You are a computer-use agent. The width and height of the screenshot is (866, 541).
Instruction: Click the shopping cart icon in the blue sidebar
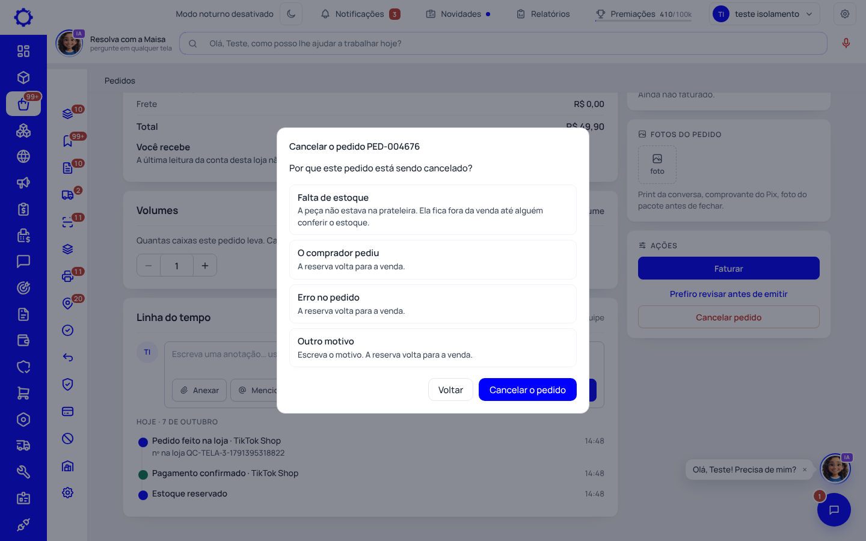pos(23,393)
